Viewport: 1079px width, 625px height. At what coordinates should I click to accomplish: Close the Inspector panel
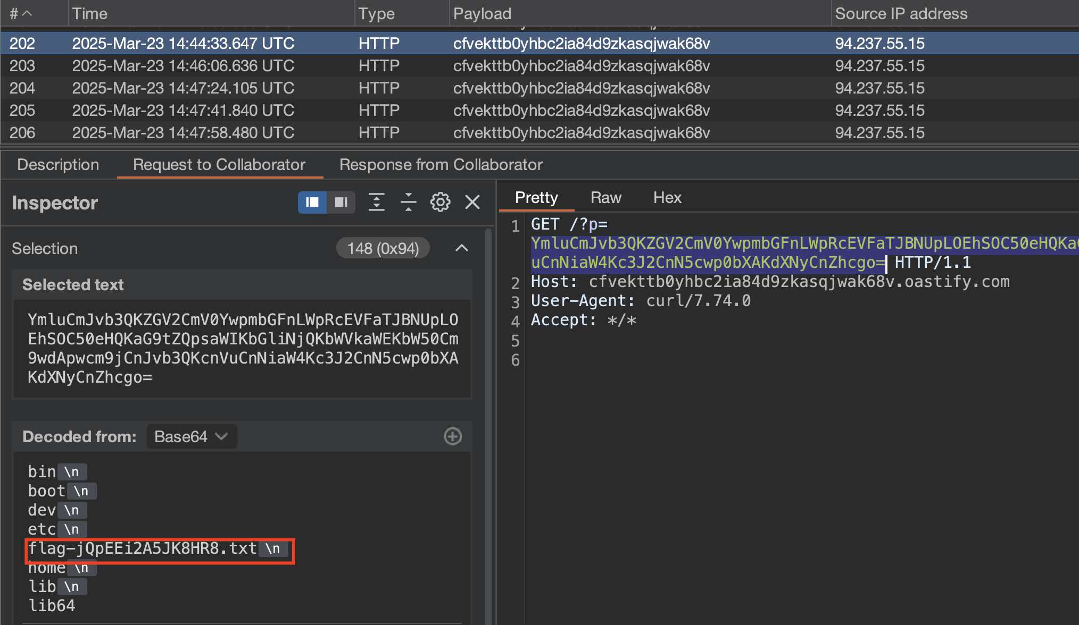(472, 202)
